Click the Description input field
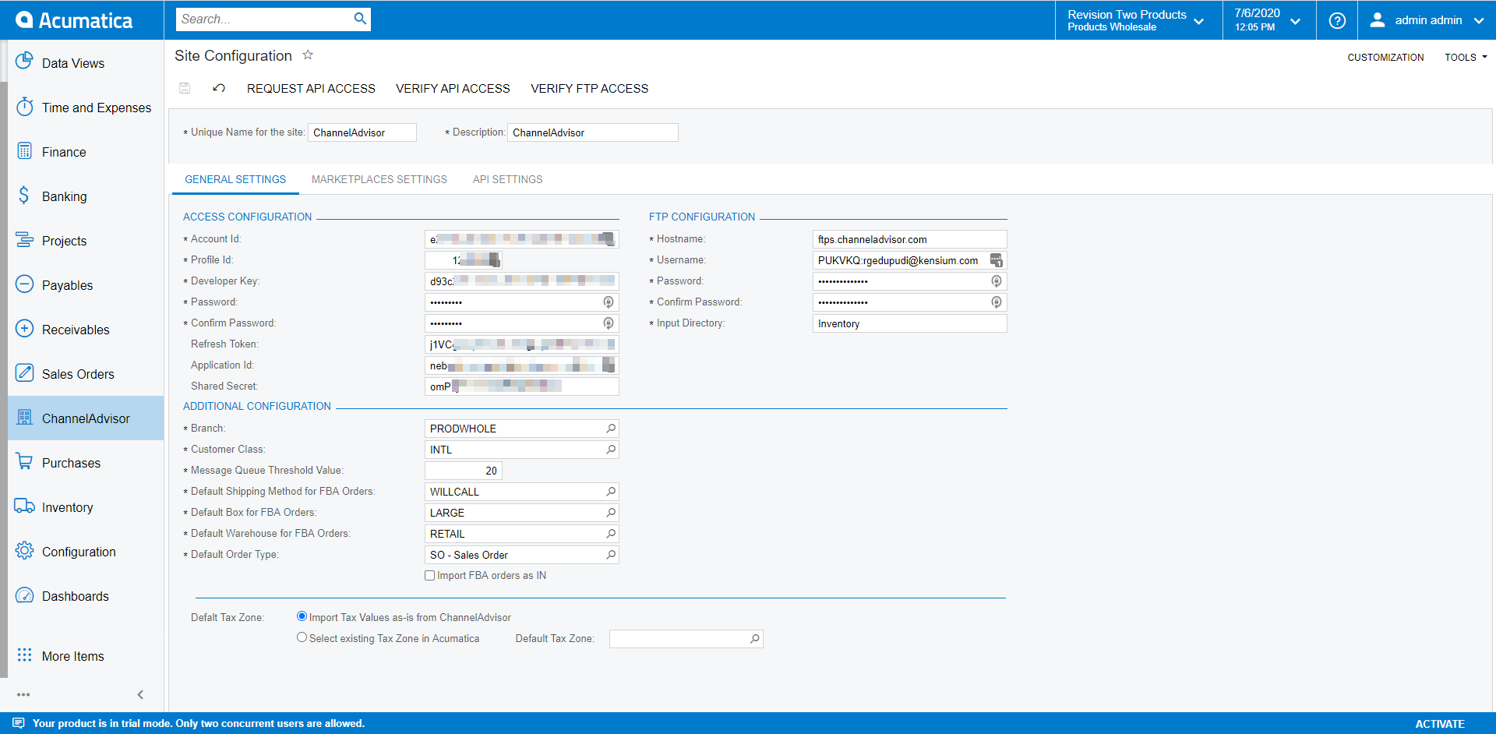 593,132
